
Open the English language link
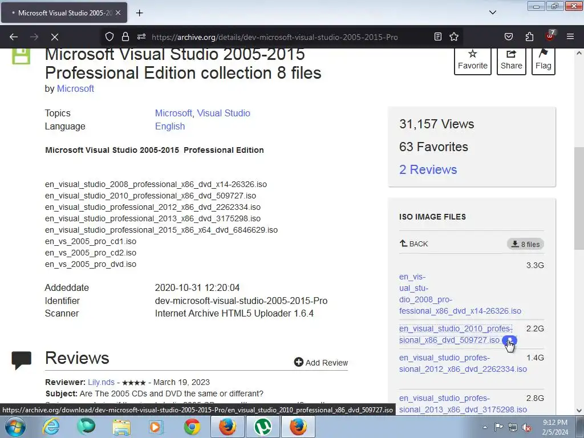170,126
